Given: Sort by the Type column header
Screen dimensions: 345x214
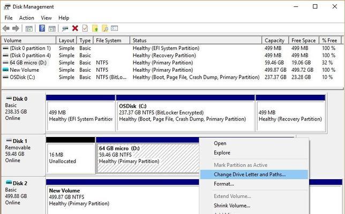Looking at the screenshot, I should [x=85, y=41].
